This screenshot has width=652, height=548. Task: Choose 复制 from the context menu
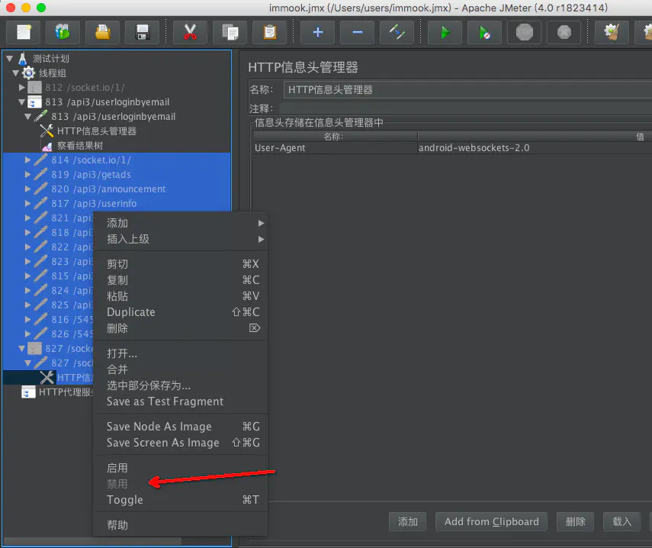[181, 280]
